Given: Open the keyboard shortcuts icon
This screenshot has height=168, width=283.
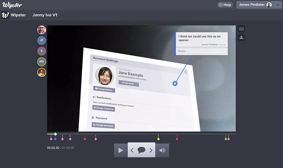Looking at the screenshot, I should coord(241,29).
